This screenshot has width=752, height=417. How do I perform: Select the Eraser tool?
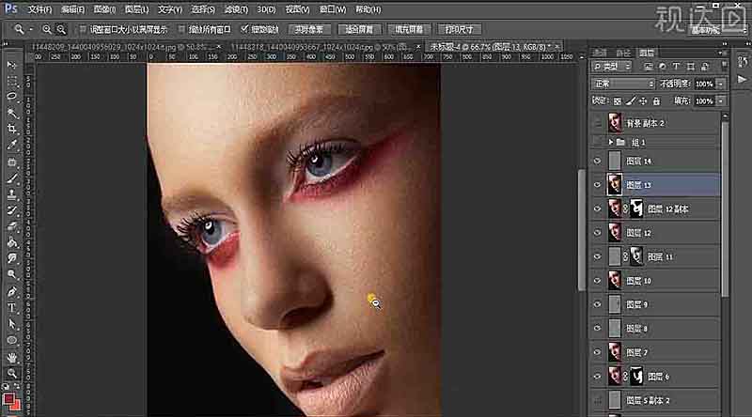click(12, 226)
